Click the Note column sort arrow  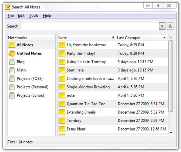point(113,38)
